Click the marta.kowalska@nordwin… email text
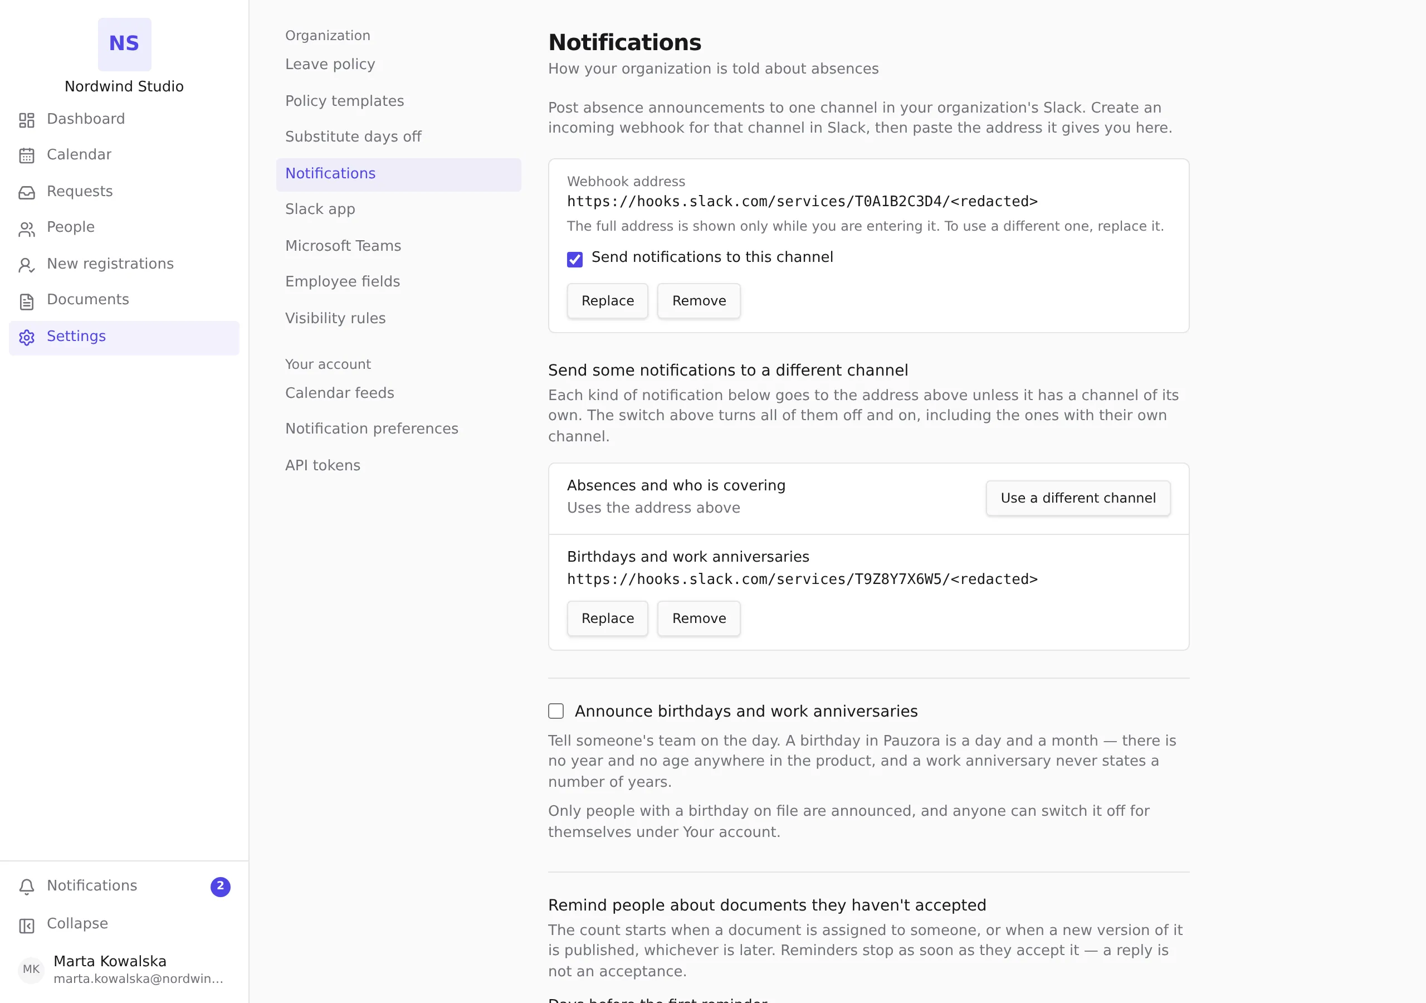 [138, 980]
